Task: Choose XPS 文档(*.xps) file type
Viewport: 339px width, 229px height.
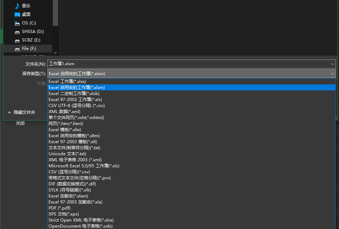Action: point(192,214)
